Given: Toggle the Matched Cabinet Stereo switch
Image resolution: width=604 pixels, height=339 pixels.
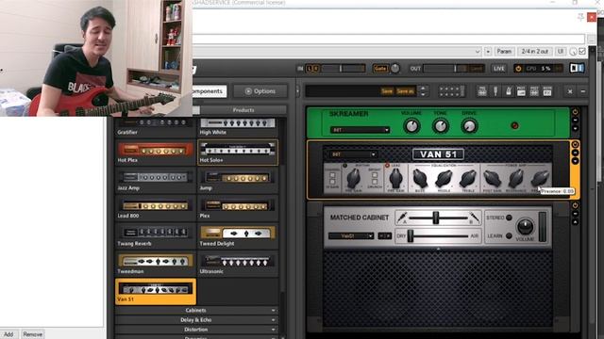Looking at the screenshot, I should [x=509, y=218].
